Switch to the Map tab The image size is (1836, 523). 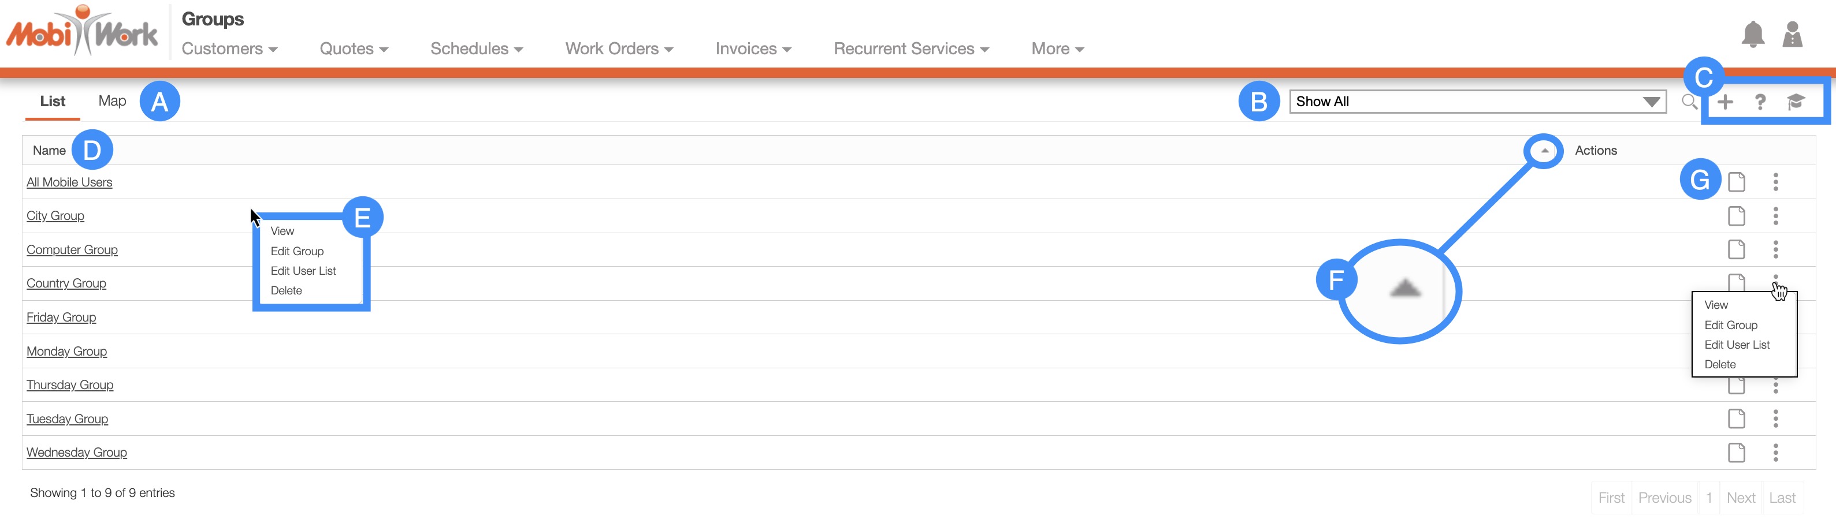click(x=112, y=101)
